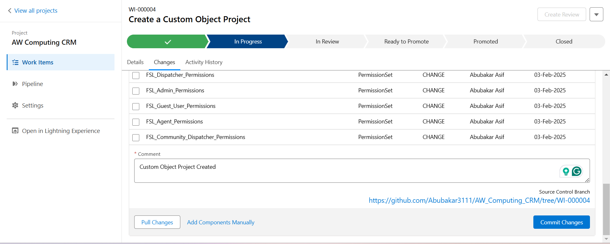The height and width of the screenshot is (244, 610).
Task: Click the FSL_Dispatcher_Permissions component name
Action: point(180,75)
